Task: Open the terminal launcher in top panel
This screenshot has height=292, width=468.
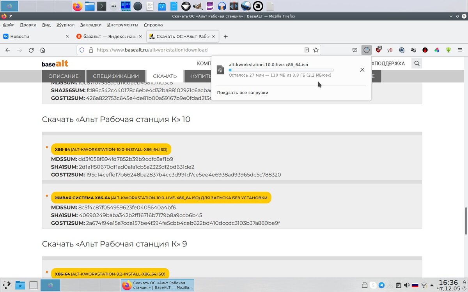Action: point(101,6)
